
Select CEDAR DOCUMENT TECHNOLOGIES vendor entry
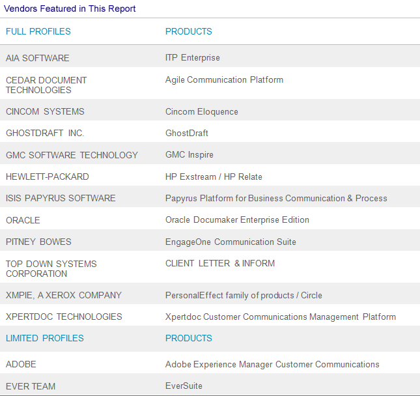pos(46,85)
